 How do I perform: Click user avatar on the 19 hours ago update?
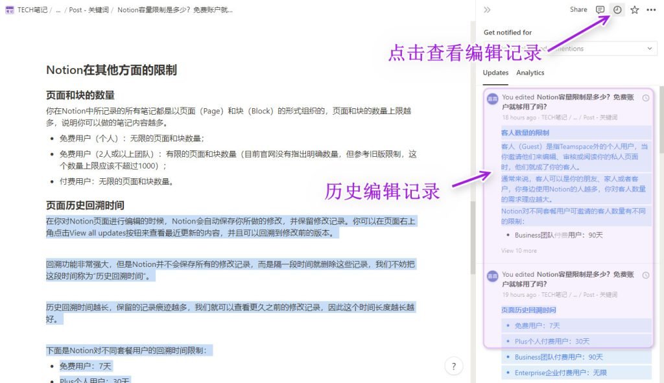click(x=493, y=276)
